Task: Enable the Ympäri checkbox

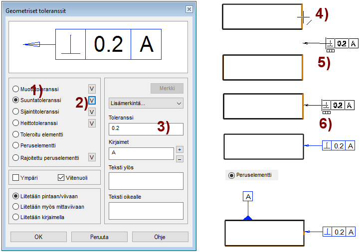Action: (16, 178)
